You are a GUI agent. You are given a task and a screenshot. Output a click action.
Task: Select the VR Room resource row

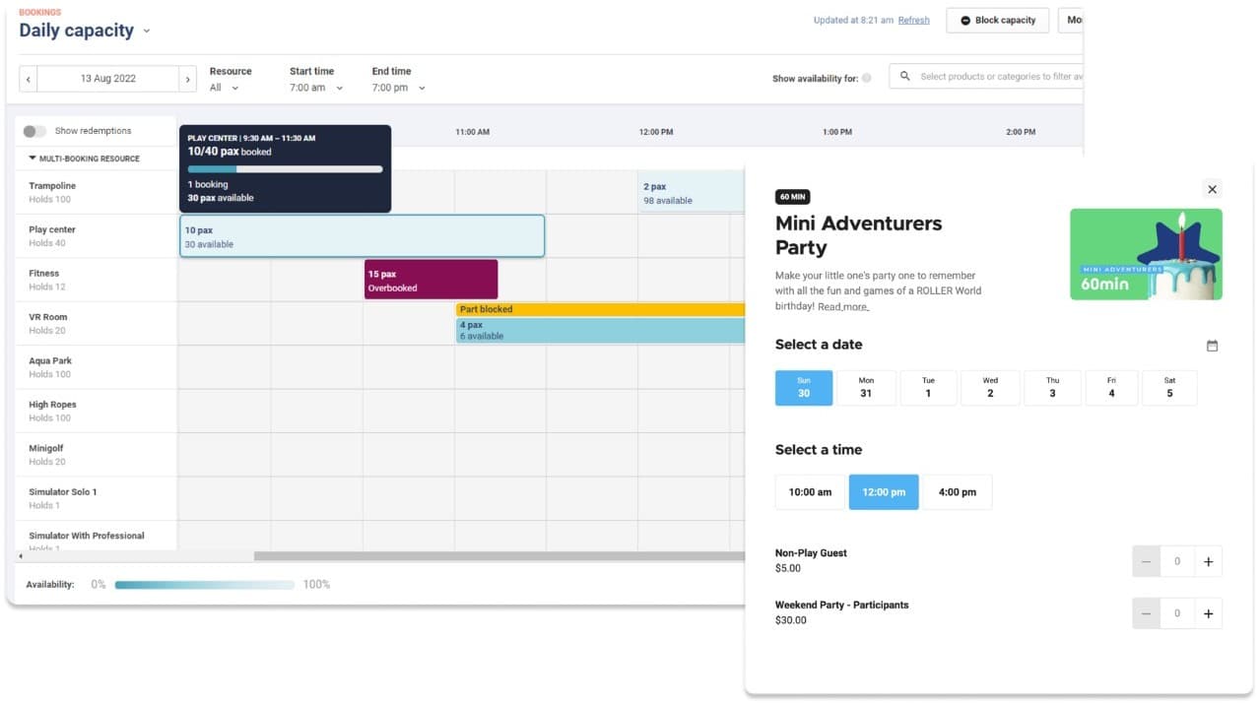pyautogui.click(x=96, y=323)
